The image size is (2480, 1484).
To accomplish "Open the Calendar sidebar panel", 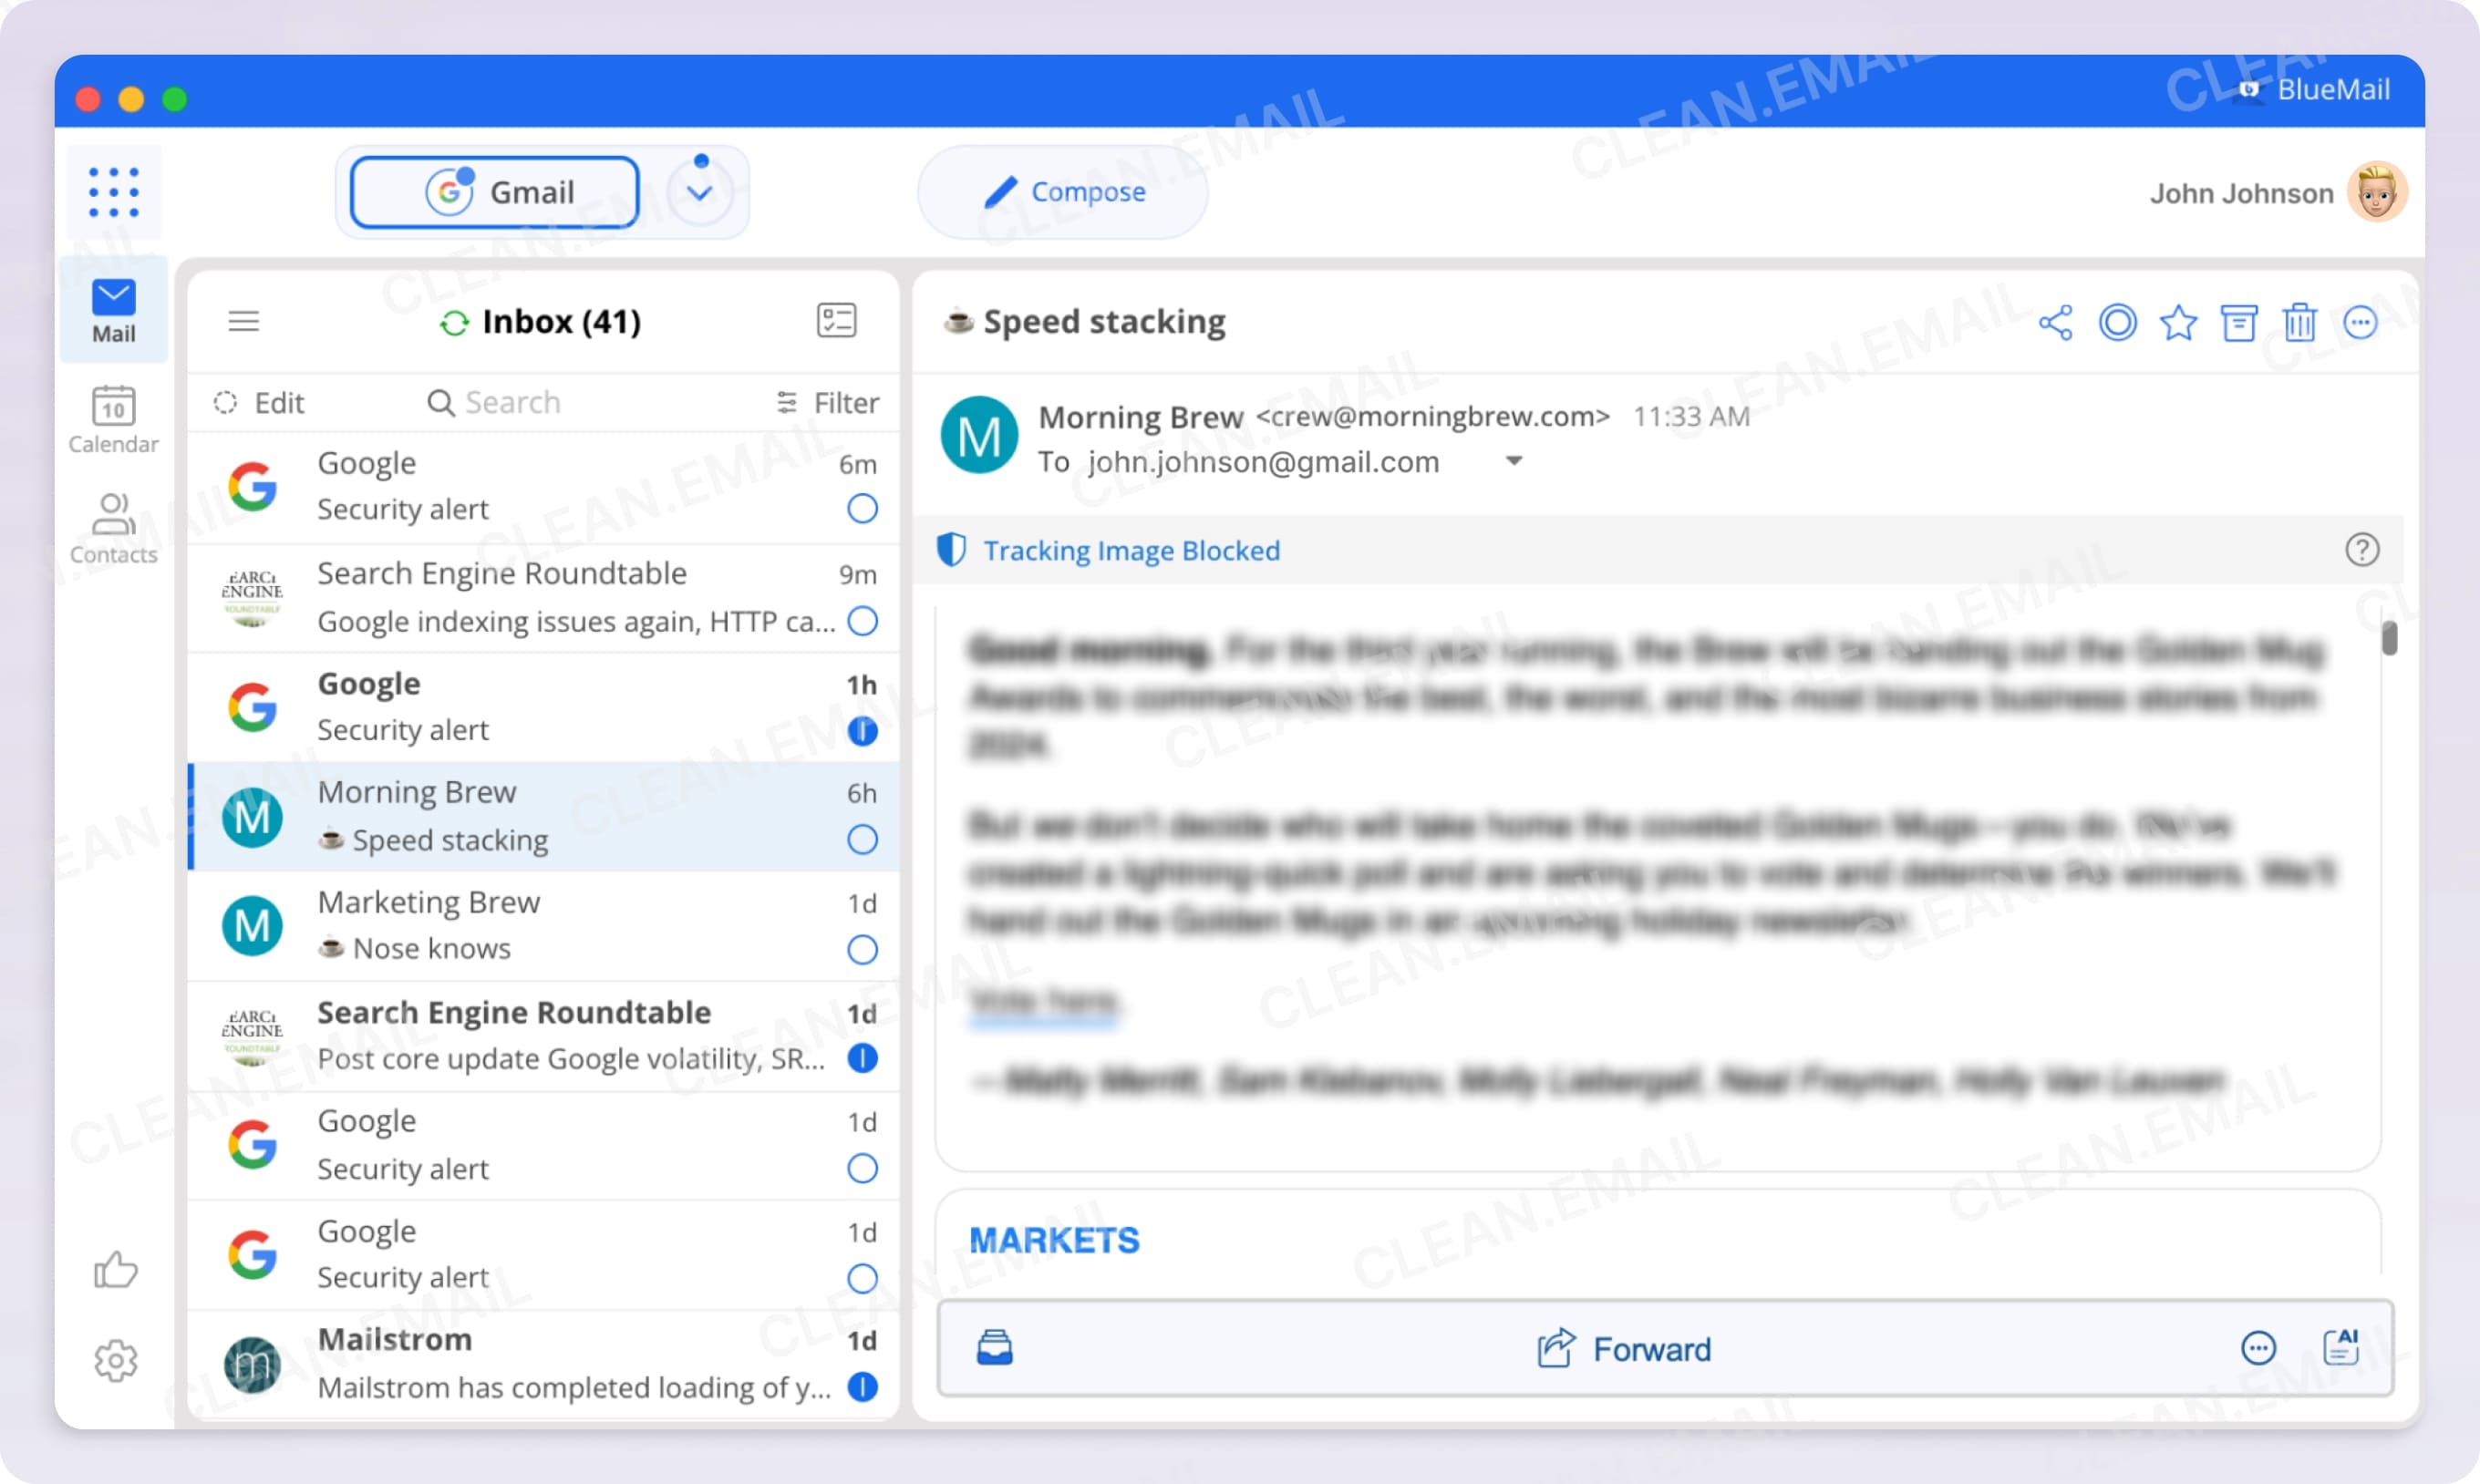I will tap(113, 418).
